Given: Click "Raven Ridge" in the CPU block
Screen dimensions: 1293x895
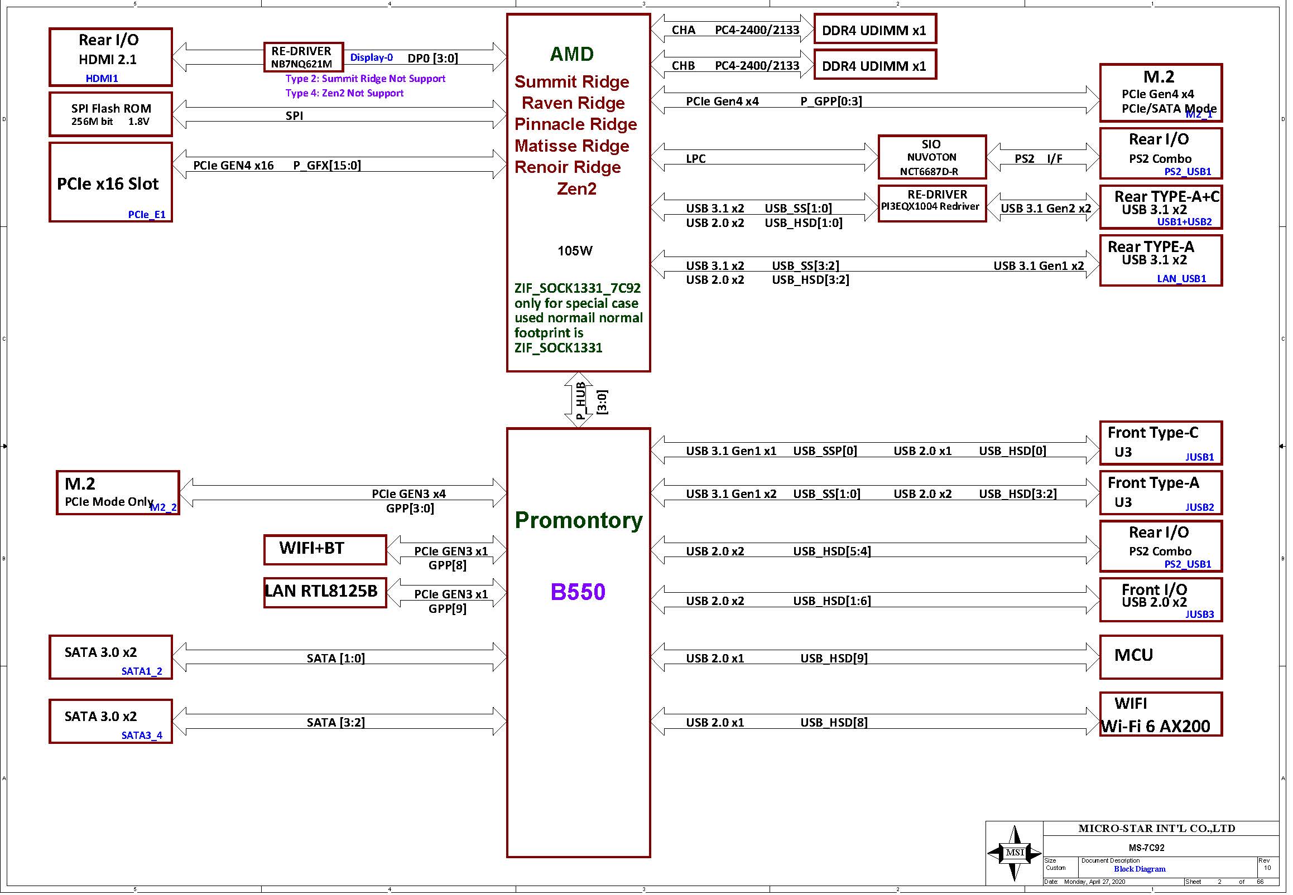Looking at the screenshot, I should (x=573, y=103).
